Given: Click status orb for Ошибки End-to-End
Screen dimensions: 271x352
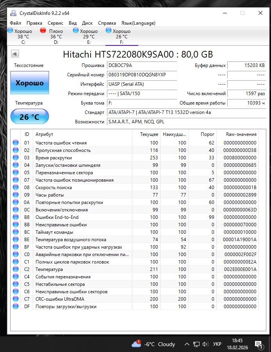Looking at the screenshot, I should pos(16,217).
